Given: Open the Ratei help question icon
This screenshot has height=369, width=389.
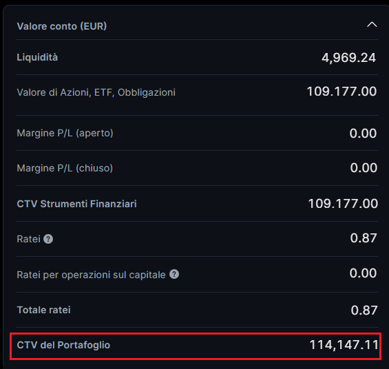Looking at the screenshot, I should tap(48, 239).
